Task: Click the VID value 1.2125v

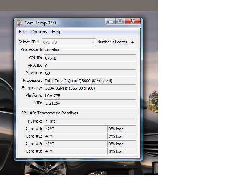Action: coord(90,103)
